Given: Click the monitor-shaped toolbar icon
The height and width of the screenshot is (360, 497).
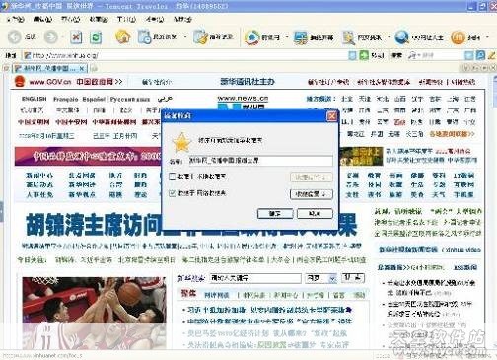Looking at the screenshot, I should click(301, 37).
